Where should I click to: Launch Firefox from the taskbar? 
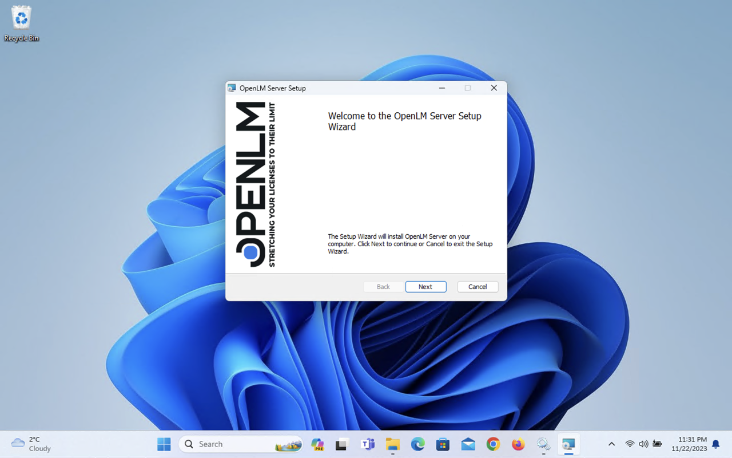(x=518, y=444)
